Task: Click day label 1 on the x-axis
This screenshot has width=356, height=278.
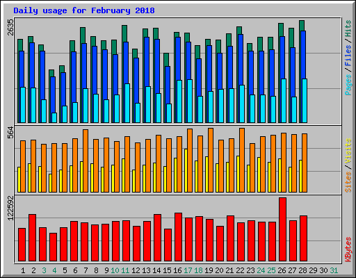Action: 23,270
